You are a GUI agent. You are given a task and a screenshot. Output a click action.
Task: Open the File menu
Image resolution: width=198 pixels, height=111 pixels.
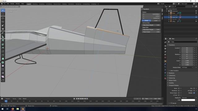coord(5,4)
